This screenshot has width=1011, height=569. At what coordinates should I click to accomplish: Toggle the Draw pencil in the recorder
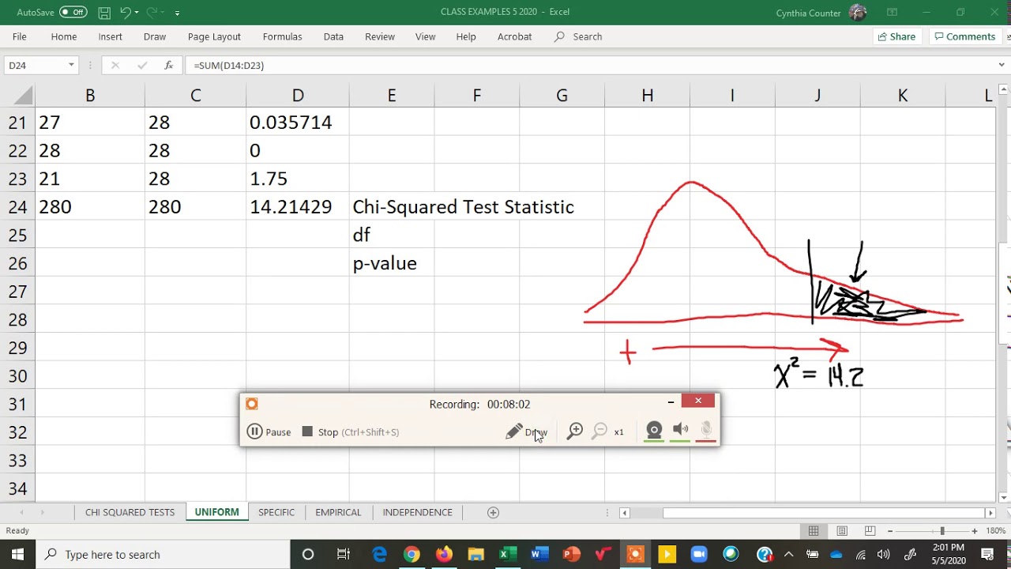(526, 431)
